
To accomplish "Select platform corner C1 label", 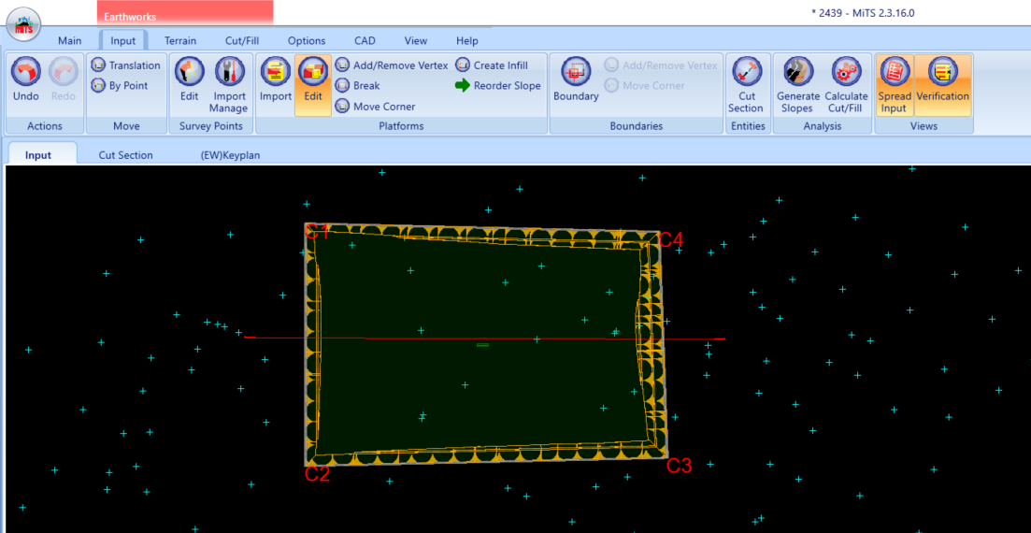I will (x=317, y=232).
